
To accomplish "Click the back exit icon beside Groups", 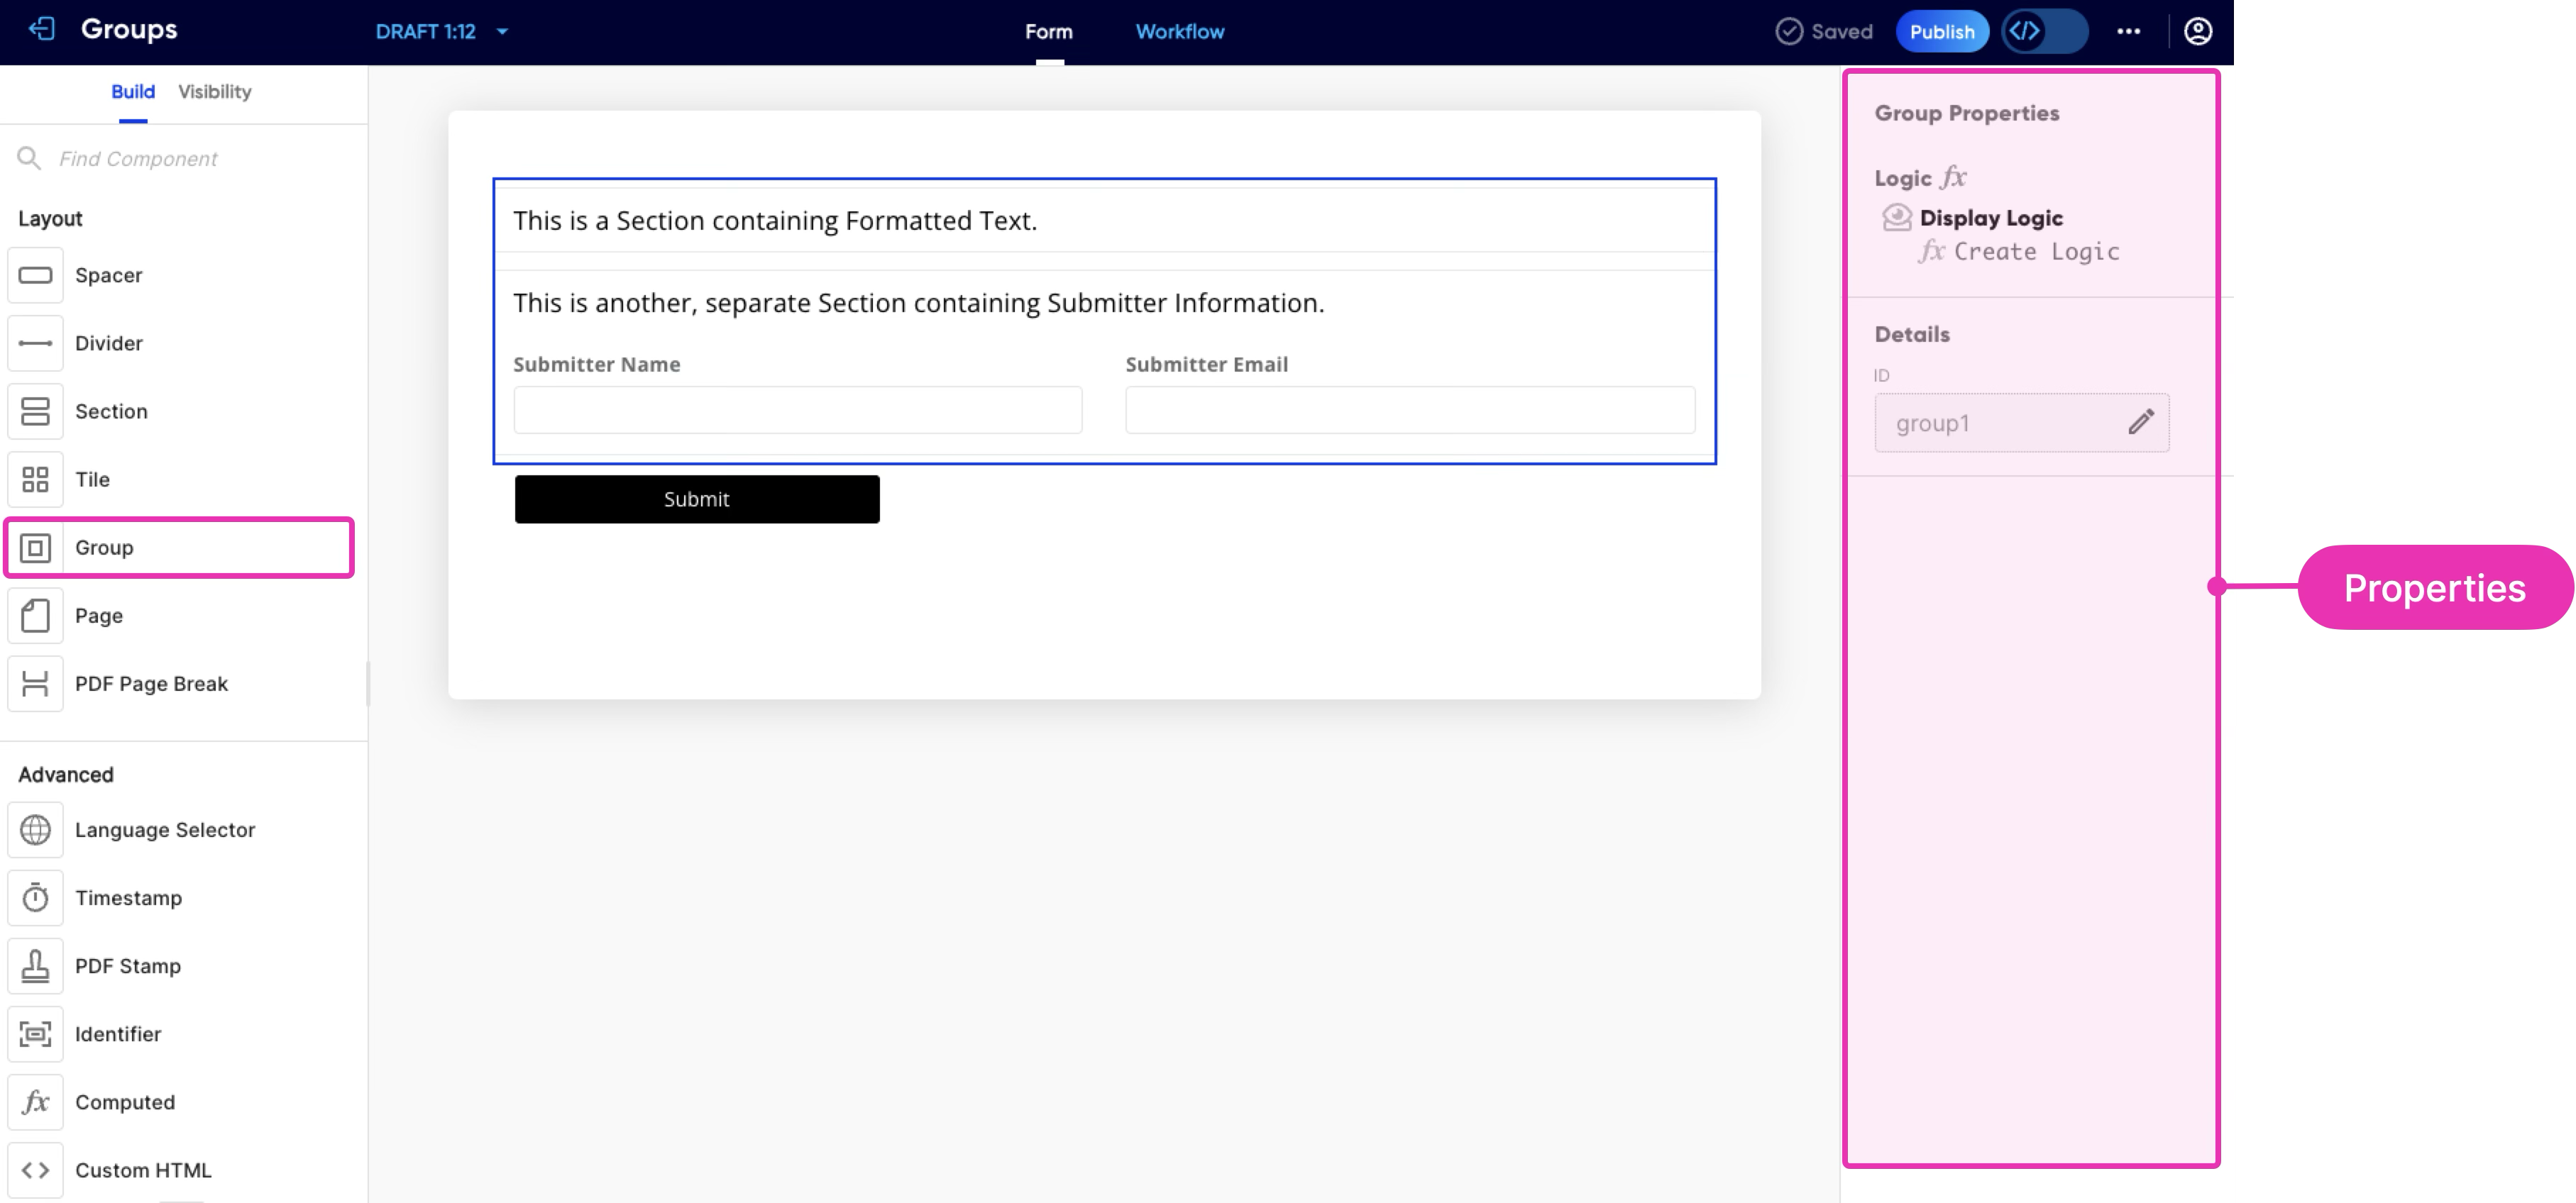I will click(x=41, y=29).
